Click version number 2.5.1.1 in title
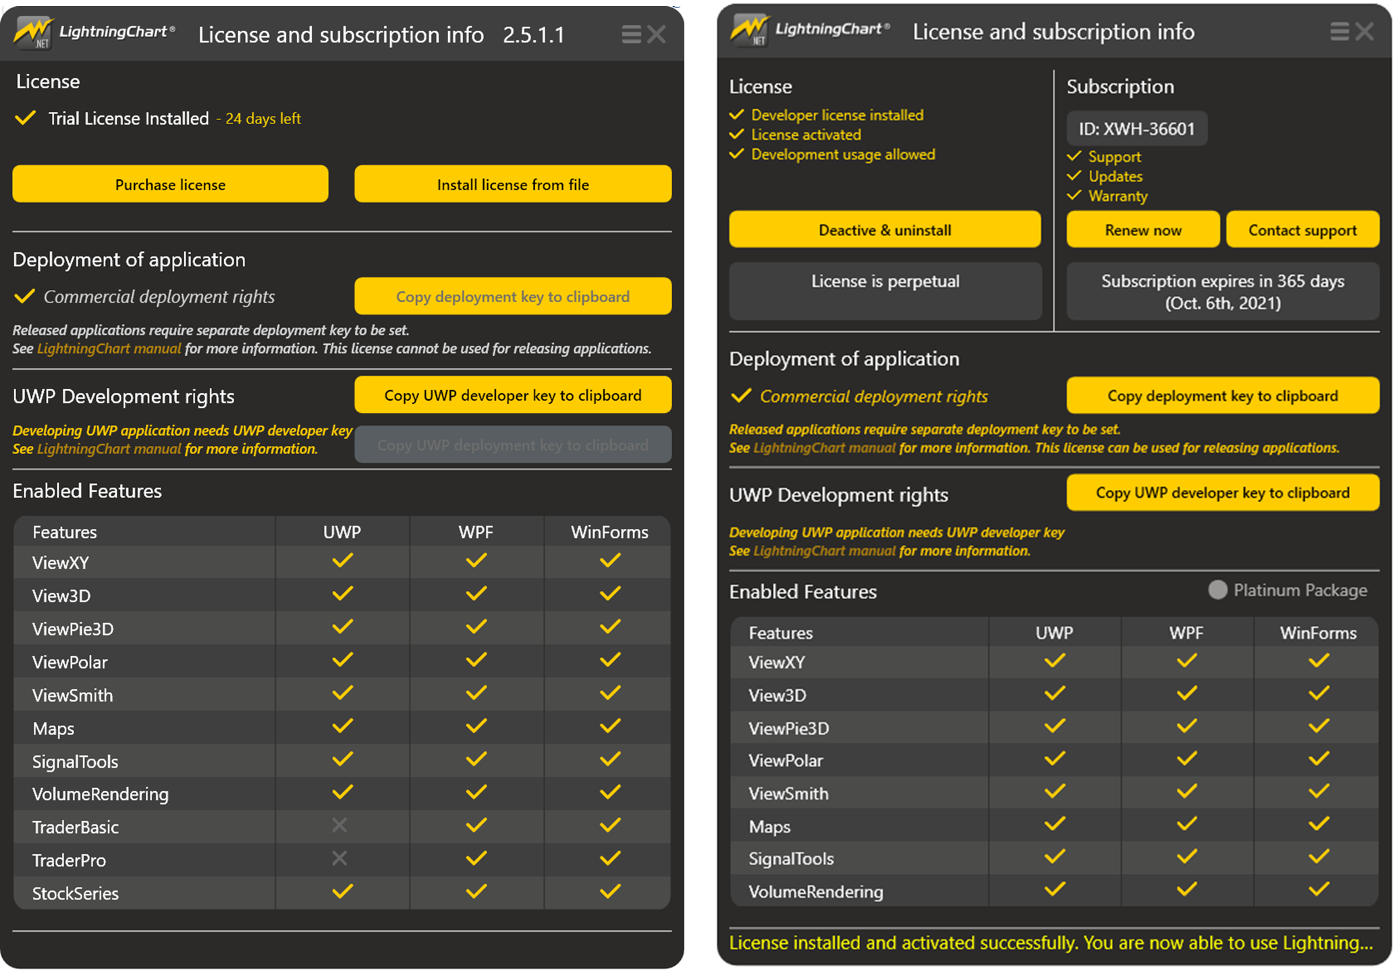 click(x=534, y=34)
